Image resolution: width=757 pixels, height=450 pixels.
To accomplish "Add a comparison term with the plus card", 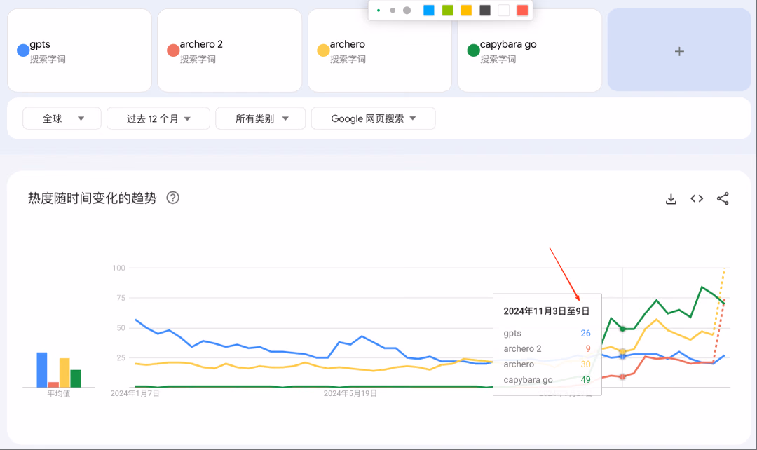I will coord(679,50).
